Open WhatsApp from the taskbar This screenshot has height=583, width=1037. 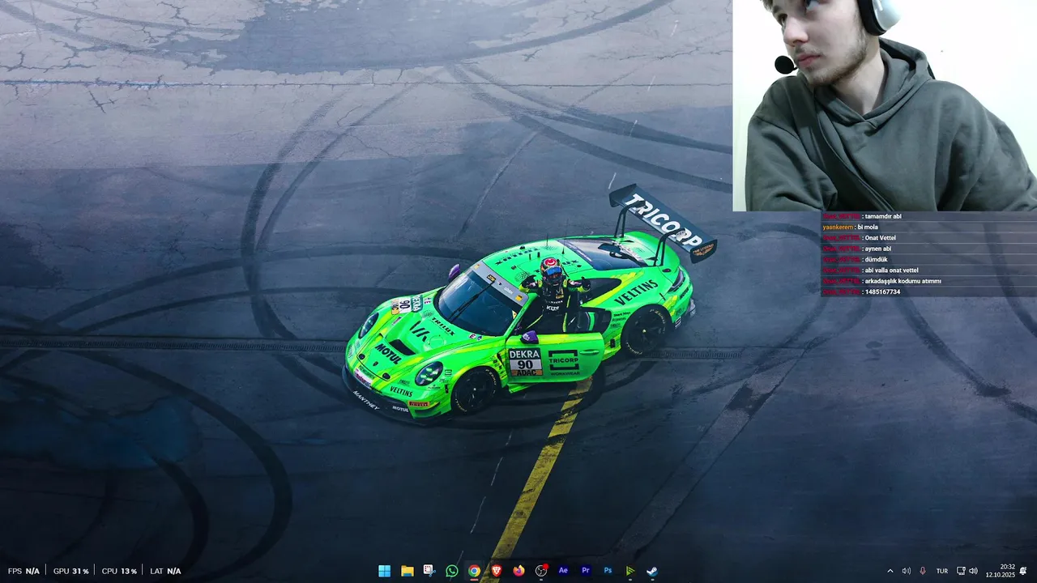451,571
